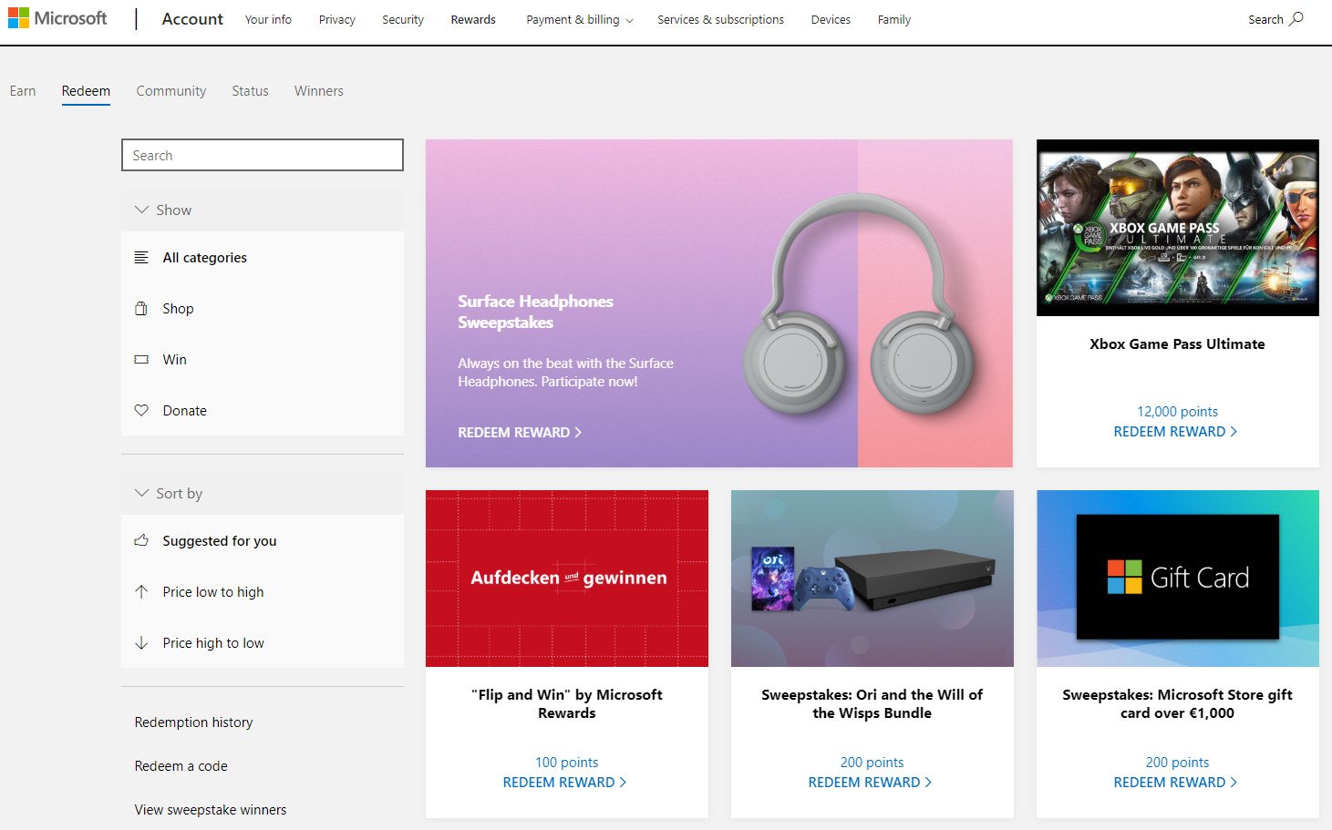Image resolution: width=1332 pixels, height=830 pixels.
Task: Open Redemption history
Action: tap(193, 722)
